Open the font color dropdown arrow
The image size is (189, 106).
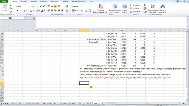pos(45,11)
